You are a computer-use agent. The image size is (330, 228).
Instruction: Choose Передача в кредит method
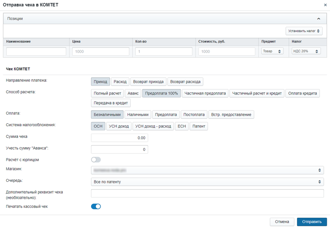[x=111, y=103]
